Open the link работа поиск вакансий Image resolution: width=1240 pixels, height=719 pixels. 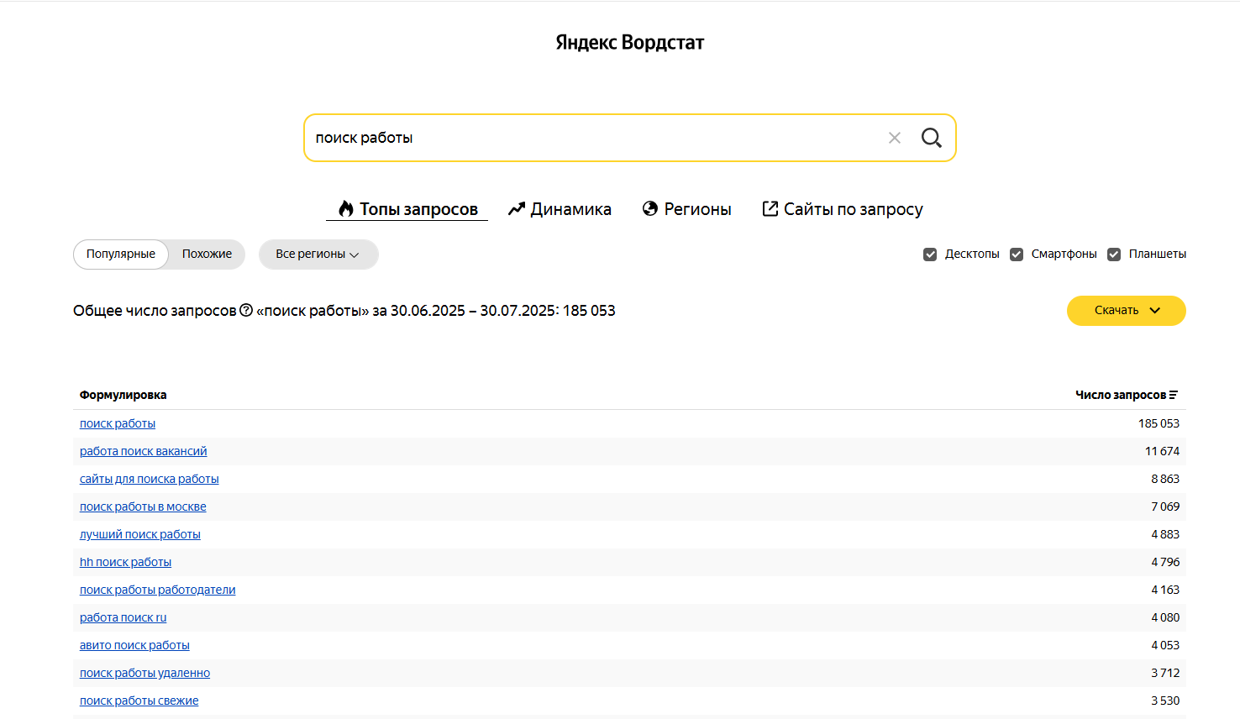pos(143,451)
